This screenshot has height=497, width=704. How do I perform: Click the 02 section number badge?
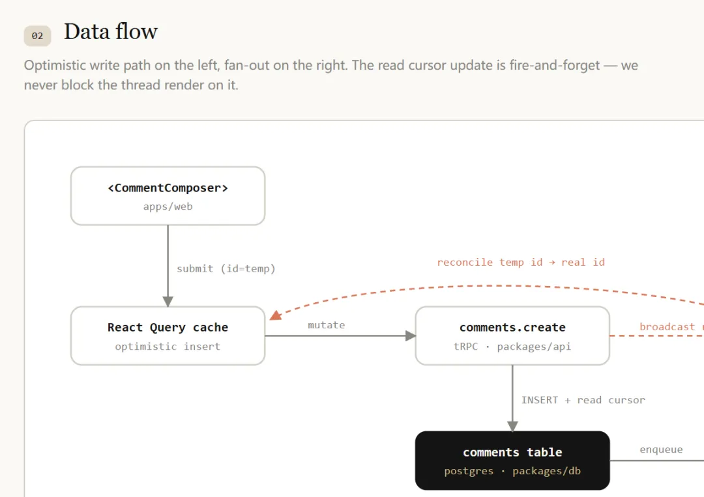click(37, 36)
